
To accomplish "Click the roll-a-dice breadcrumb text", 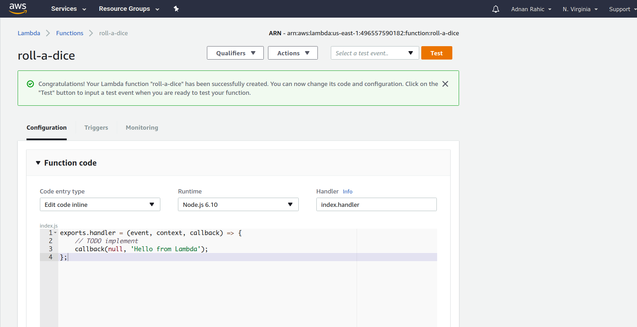I will pyautogui.click(x=113, y=33).
